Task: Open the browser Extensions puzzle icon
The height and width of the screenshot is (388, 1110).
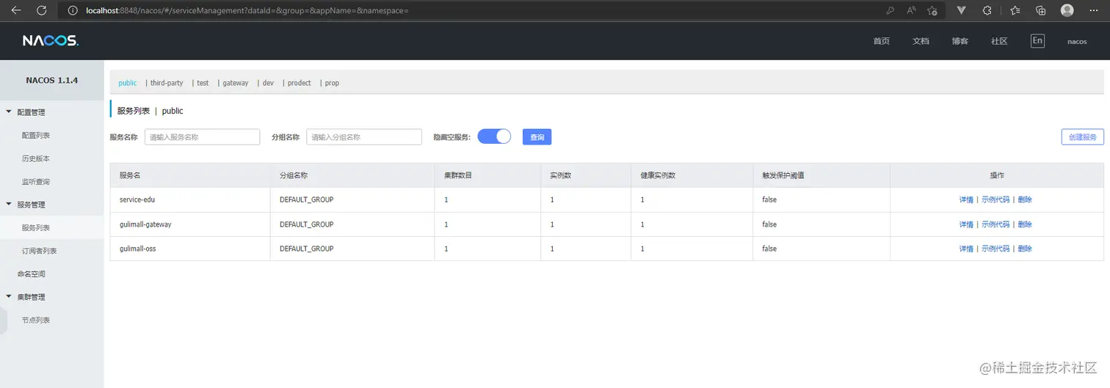Action: click(987, 10)
